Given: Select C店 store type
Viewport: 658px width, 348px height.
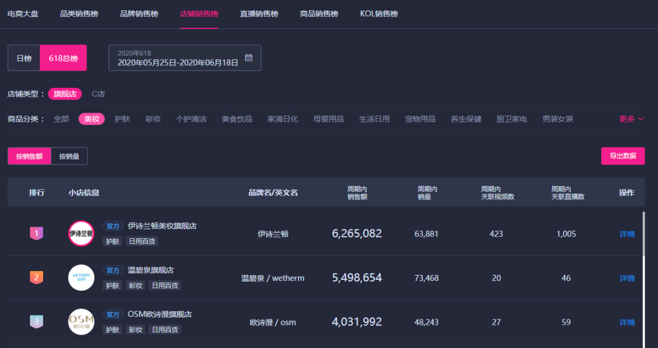Looking at the screenshot, I should pyautogui.click(x=98, y=94).
